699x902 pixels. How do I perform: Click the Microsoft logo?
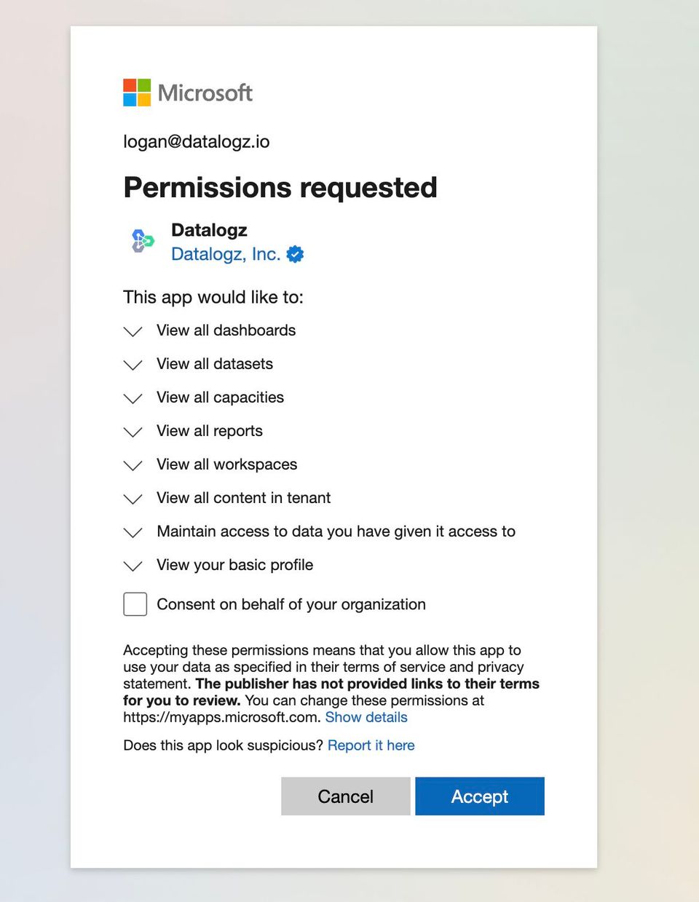click(x=187, y=92)
